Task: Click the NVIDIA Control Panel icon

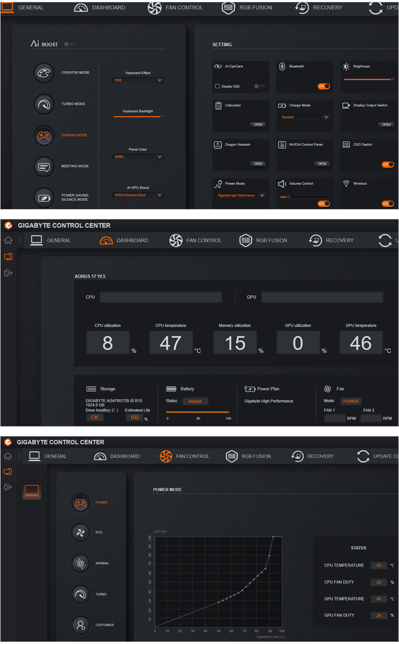Action: pyautogui.click(x=282, y=145)
